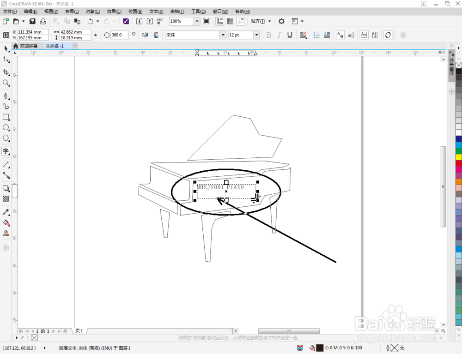Open the Text menu
The height and width of the screenshot is (354, 462).
pos(156,12)
